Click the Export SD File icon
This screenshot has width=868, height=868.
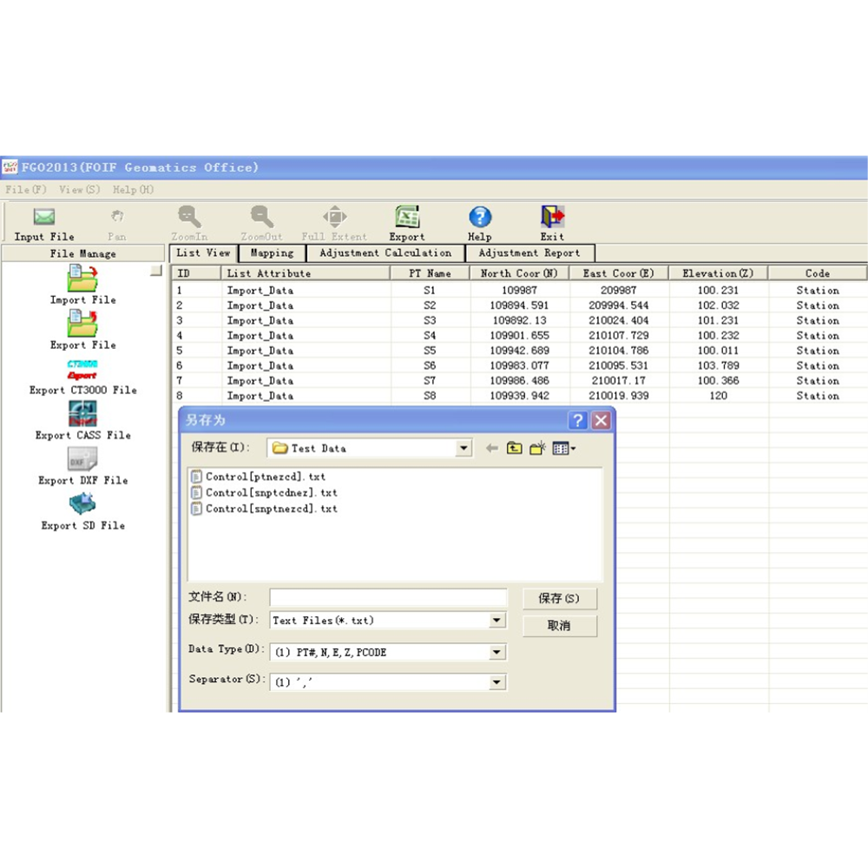tap(82, 505)
